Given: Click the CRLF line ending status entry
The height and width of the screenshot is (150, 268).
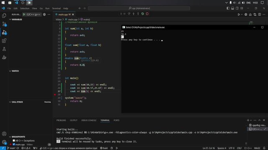Looking at the screenshot, I should tap(239, 148).
